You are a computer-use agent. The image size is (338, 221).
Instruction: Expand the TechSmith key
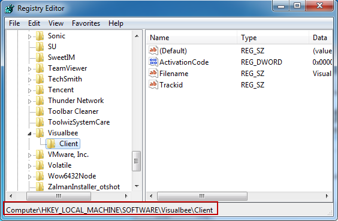click(x=30, y=80)
